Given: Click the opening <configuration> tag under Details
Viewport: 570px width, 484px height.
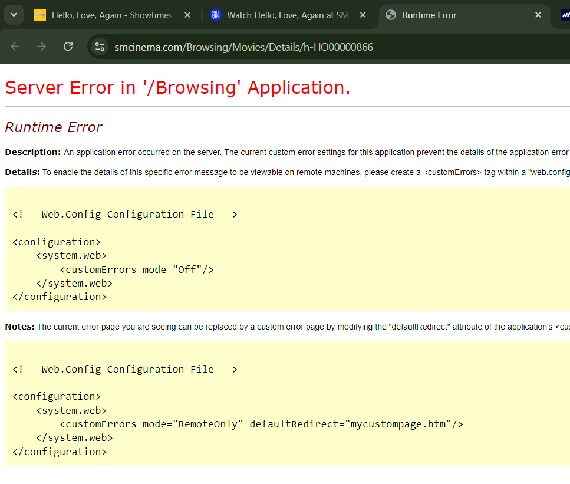Looking at the screenshot, I should [57, 242].
